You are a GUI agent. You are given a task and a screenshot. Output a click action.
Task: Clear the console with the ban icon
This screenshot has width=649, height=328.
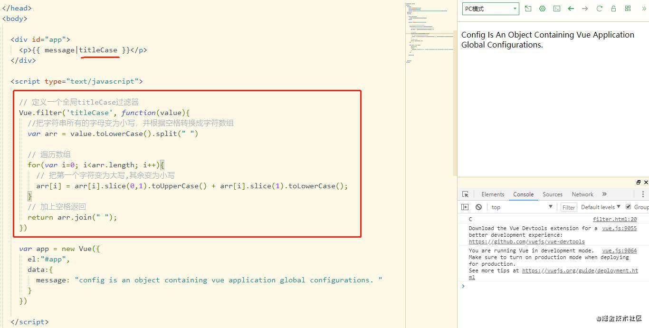pyautogui.click(x=478, y=207)
